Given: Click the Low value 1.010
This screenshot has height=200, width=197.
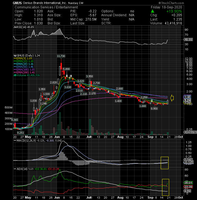Looking at the screenshot, I should pos(38,19).
